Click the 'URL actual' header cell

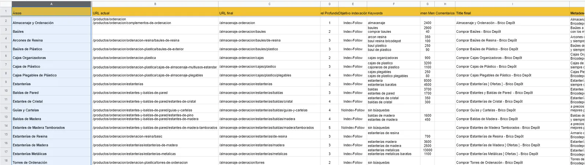(x=155, y=12)
